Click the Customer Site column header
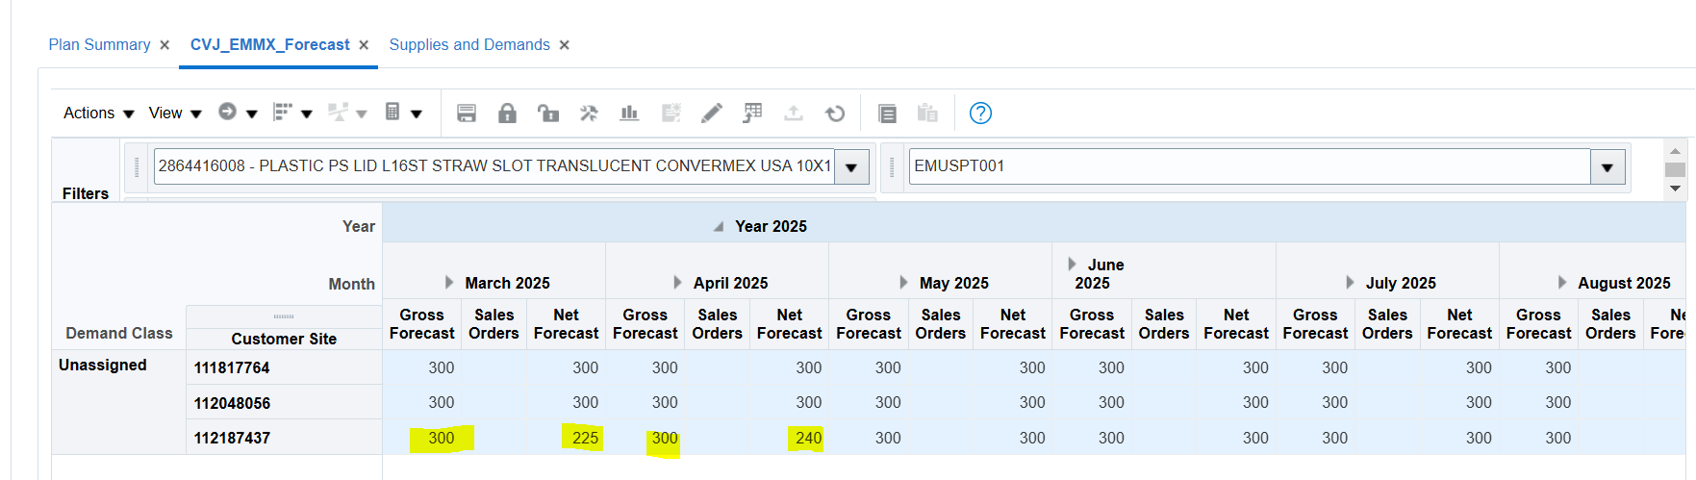1696x480 pixels. click(x=284, y=339)
